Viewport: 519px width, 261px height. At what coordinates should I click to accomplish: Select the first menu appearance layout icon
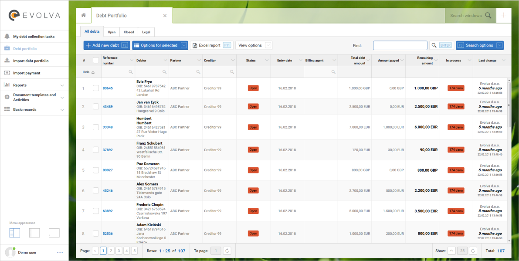tap(14, 233)
